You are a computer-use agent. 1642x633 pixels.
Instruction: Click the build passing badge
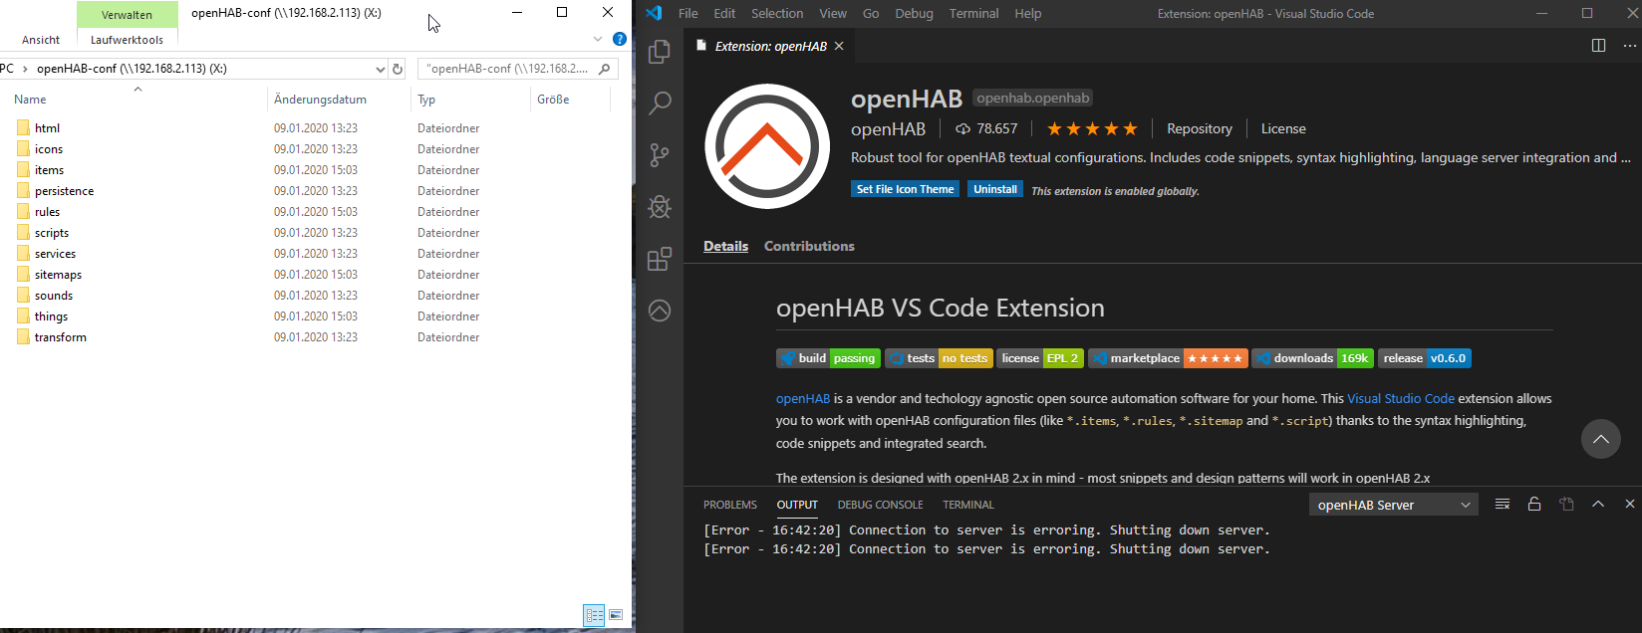[x=828, y=358]
